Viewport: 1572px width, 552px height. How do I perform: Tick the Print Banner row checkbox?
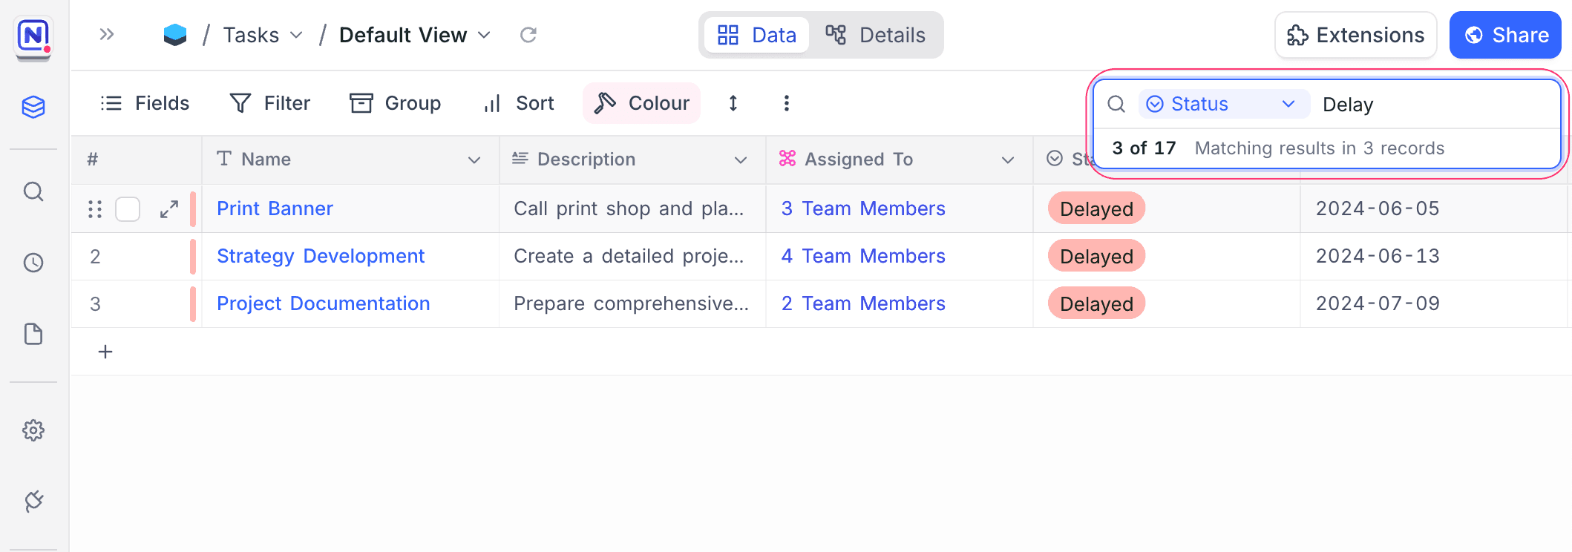[128, 209]
